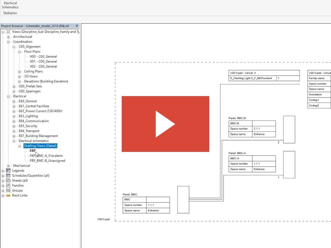Click the Revit Links chain icon
This screenshot has height=248, width=331.
8,196
